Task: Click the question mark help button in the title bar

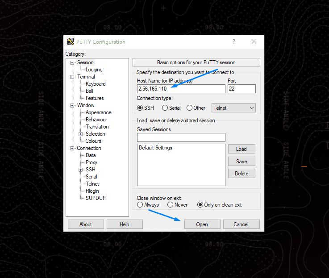Action: 234,41
